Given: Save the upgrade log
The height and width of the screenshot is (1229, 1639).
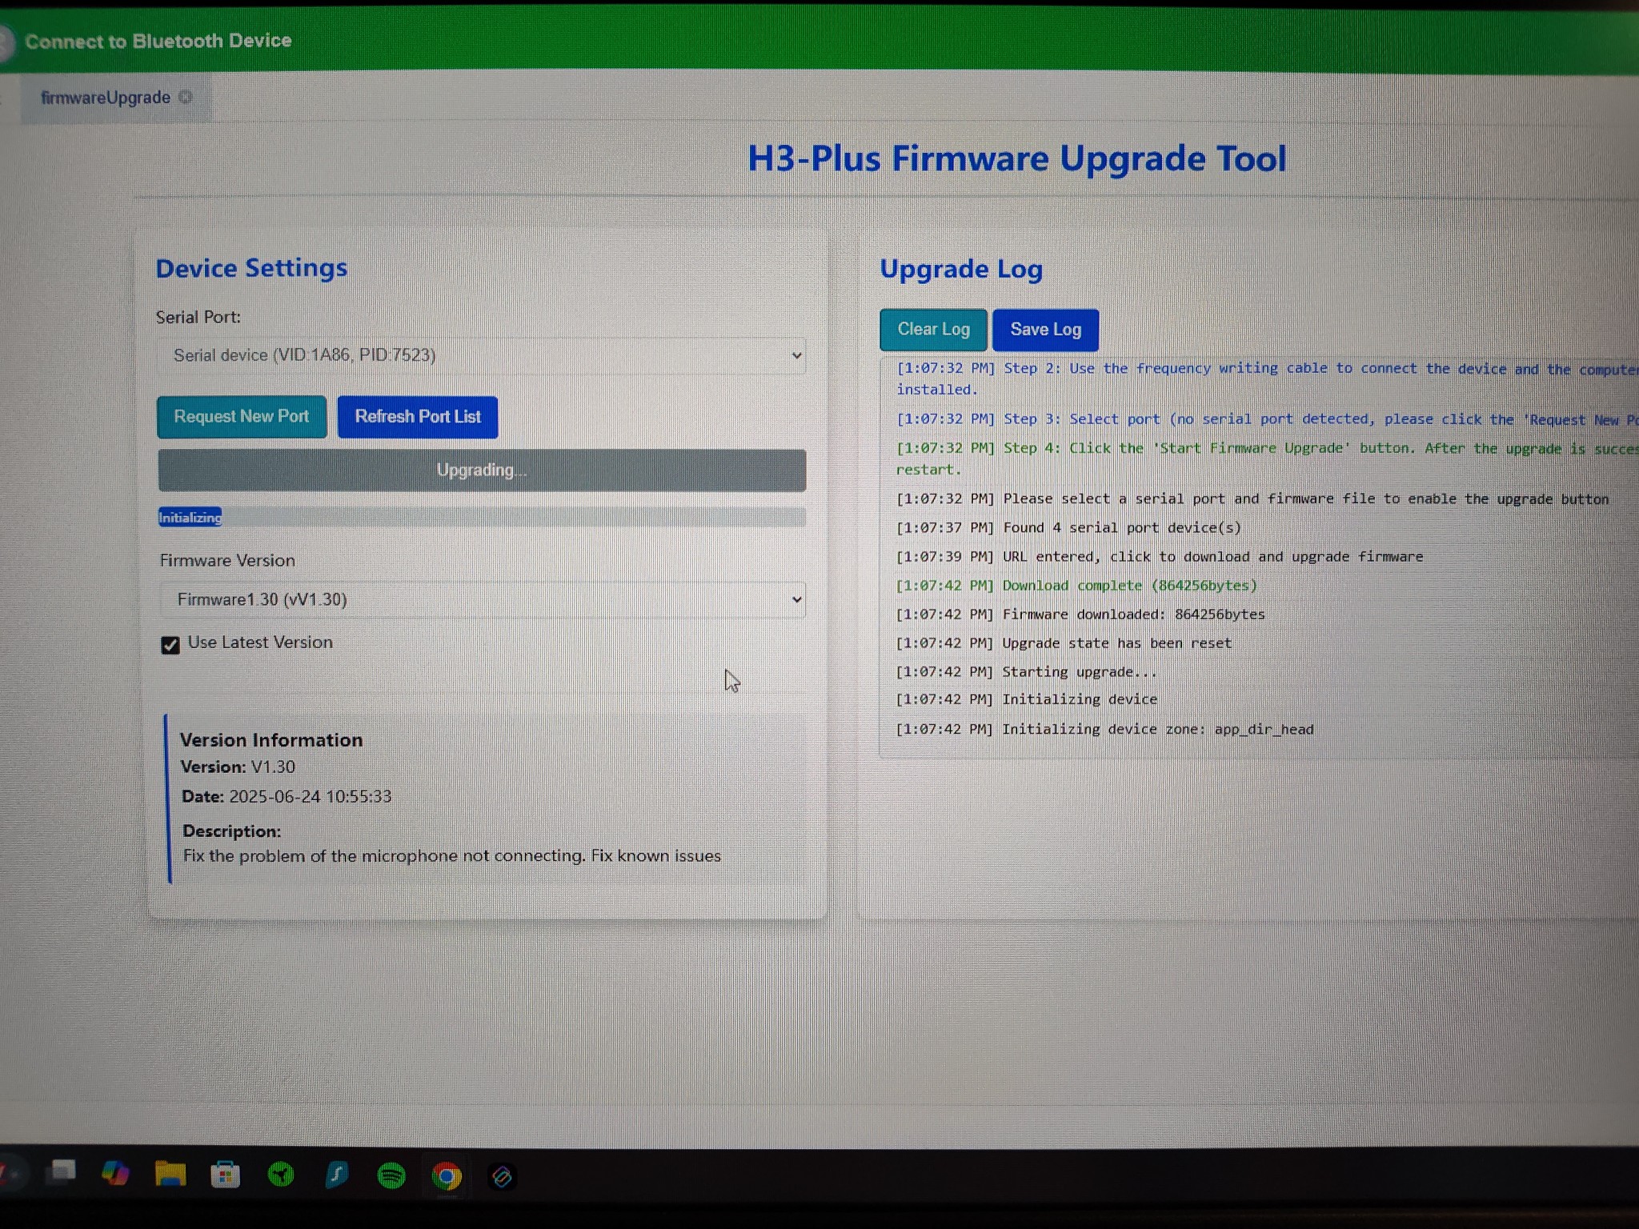Looking at the screenshot, I should pyautogui.click(x=1045, y=330).
